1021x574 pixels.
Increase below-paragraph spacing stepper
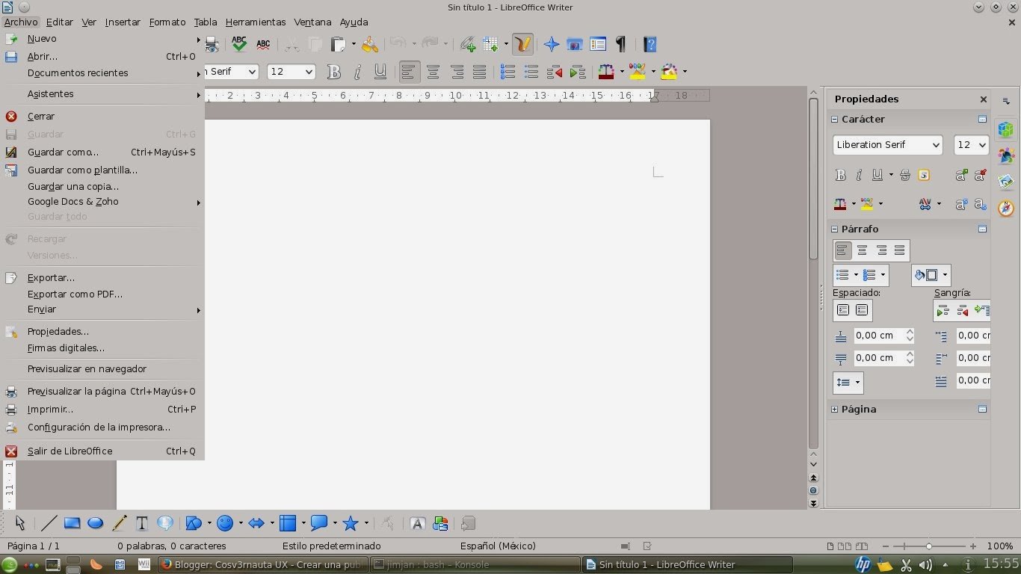[910, 354]
